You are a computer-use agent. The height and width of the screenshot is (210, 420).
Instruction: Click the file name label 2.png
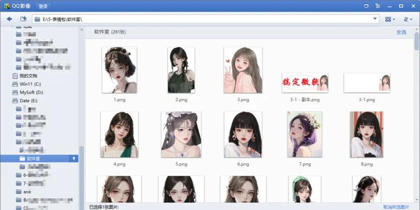point(181,100)
